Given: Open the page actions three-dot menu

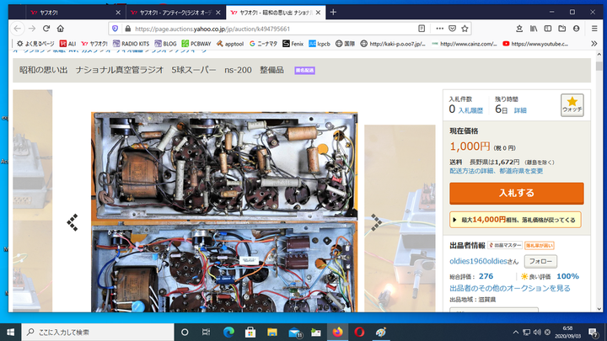Looking at the screenshot, I should click(x=439, y=28).
